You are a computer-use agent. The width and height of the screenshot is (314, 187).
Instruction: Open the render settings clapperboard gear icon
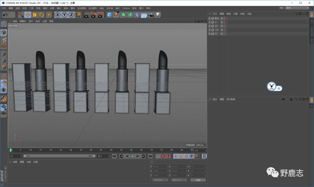click(101, 15)
